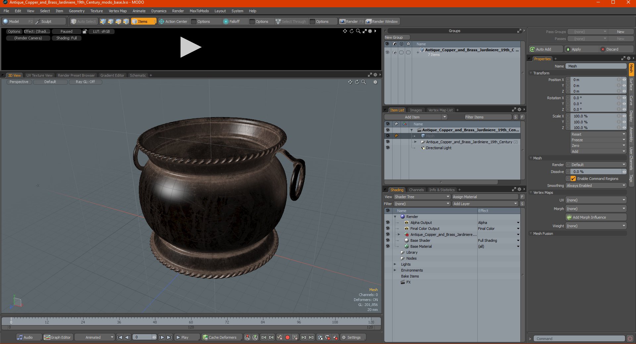
Task: Maximize the Groups panel
Action: tap(519, 31)
